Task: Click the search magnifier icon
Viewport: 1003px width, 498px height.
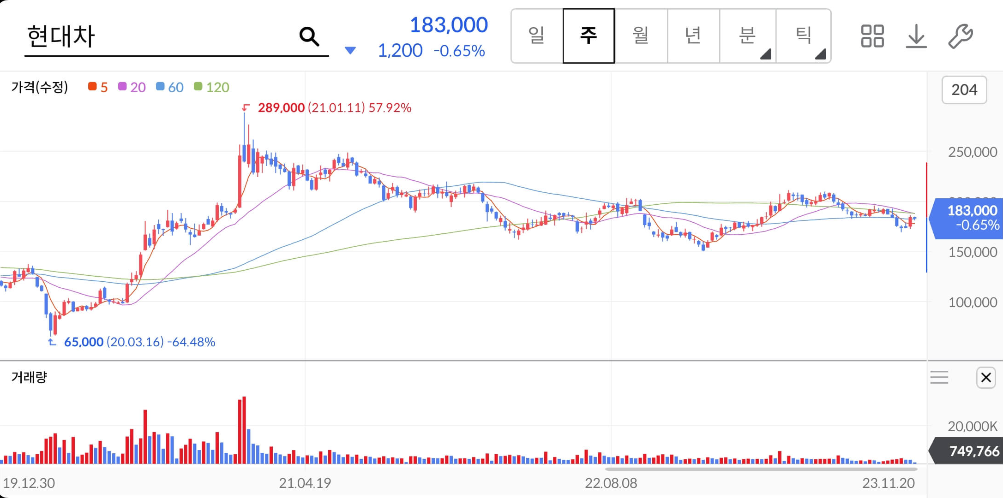Action: pos(309,36)
